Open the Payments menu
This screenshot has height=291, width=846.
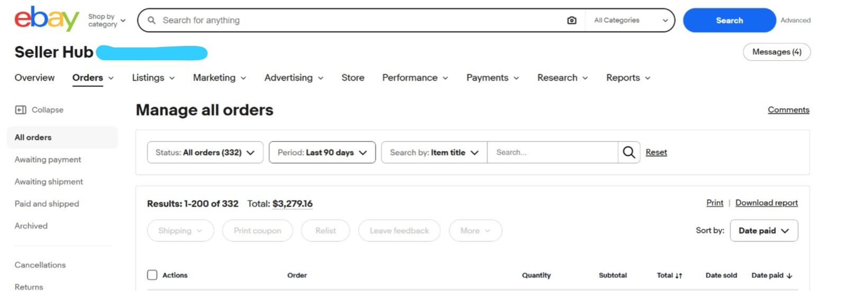click(493, 78)
